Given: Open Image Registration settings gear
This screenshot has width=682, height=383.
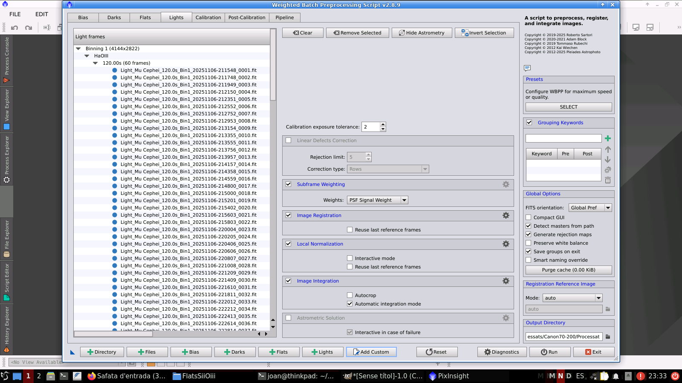Looking at the screenshot, I should click(506, 215).
